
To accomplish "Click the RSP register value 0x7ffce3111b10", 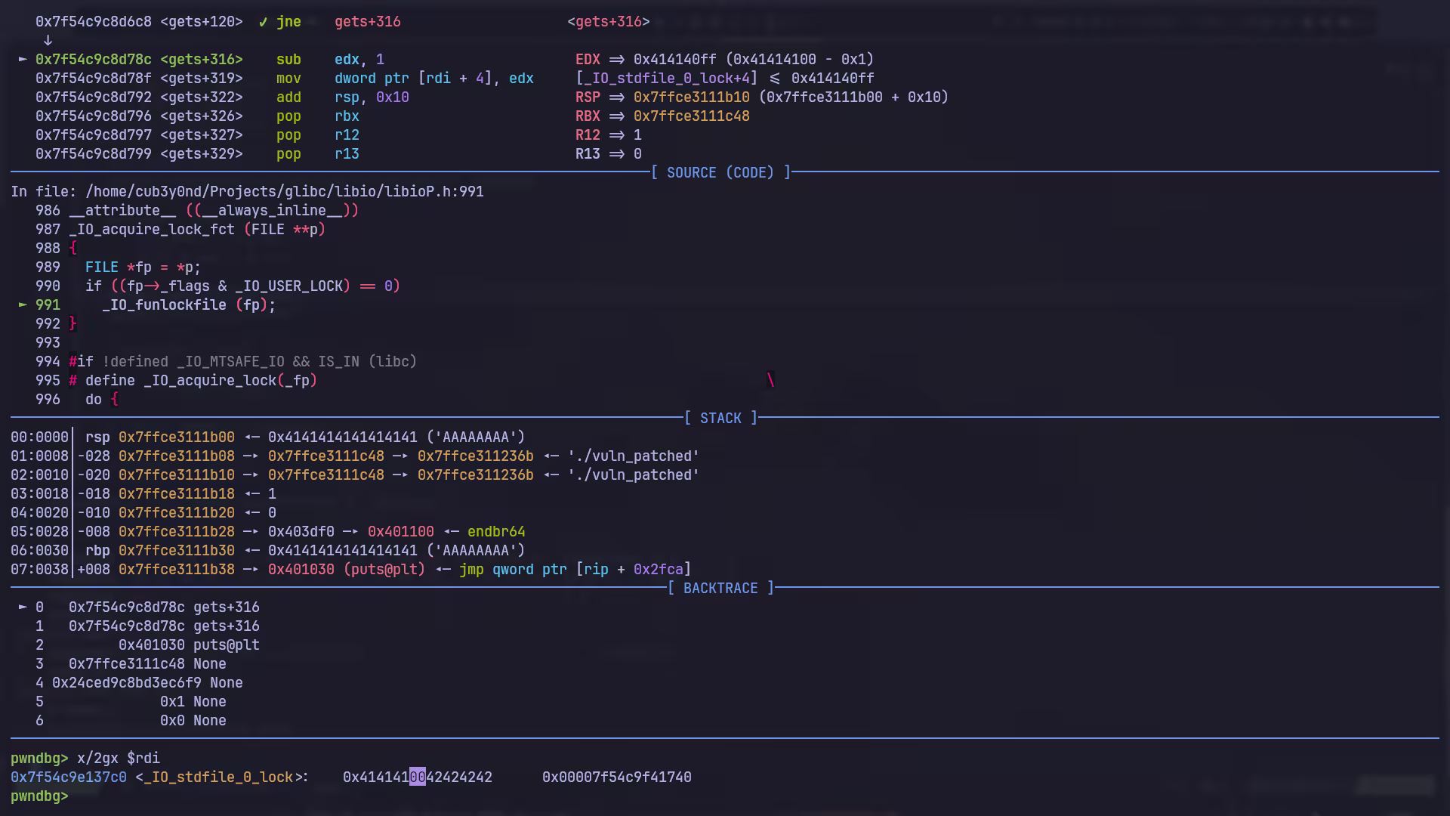I will (x=691, y=97).
